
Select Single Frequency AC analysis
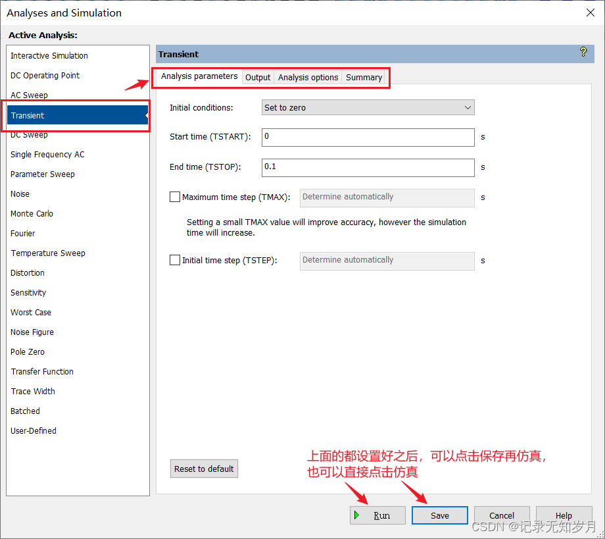(x=78, y=155)
